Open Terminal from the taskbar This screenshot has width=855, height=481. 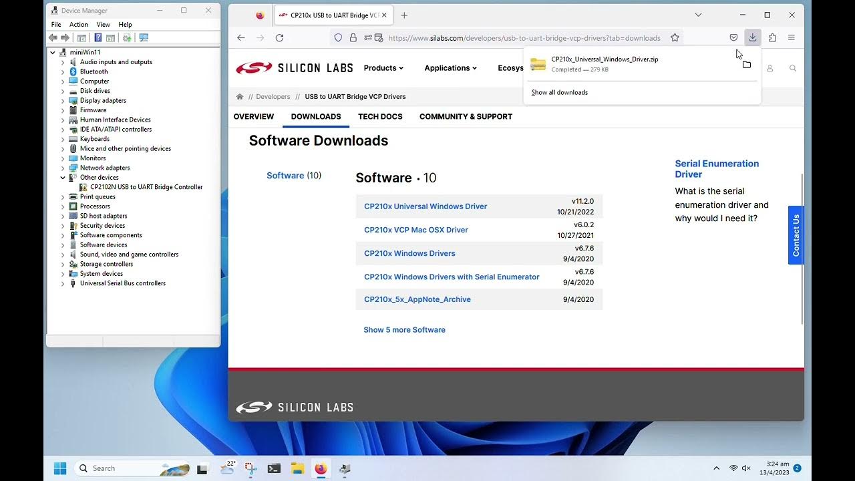pyautogui.click(x=274, y=468)
